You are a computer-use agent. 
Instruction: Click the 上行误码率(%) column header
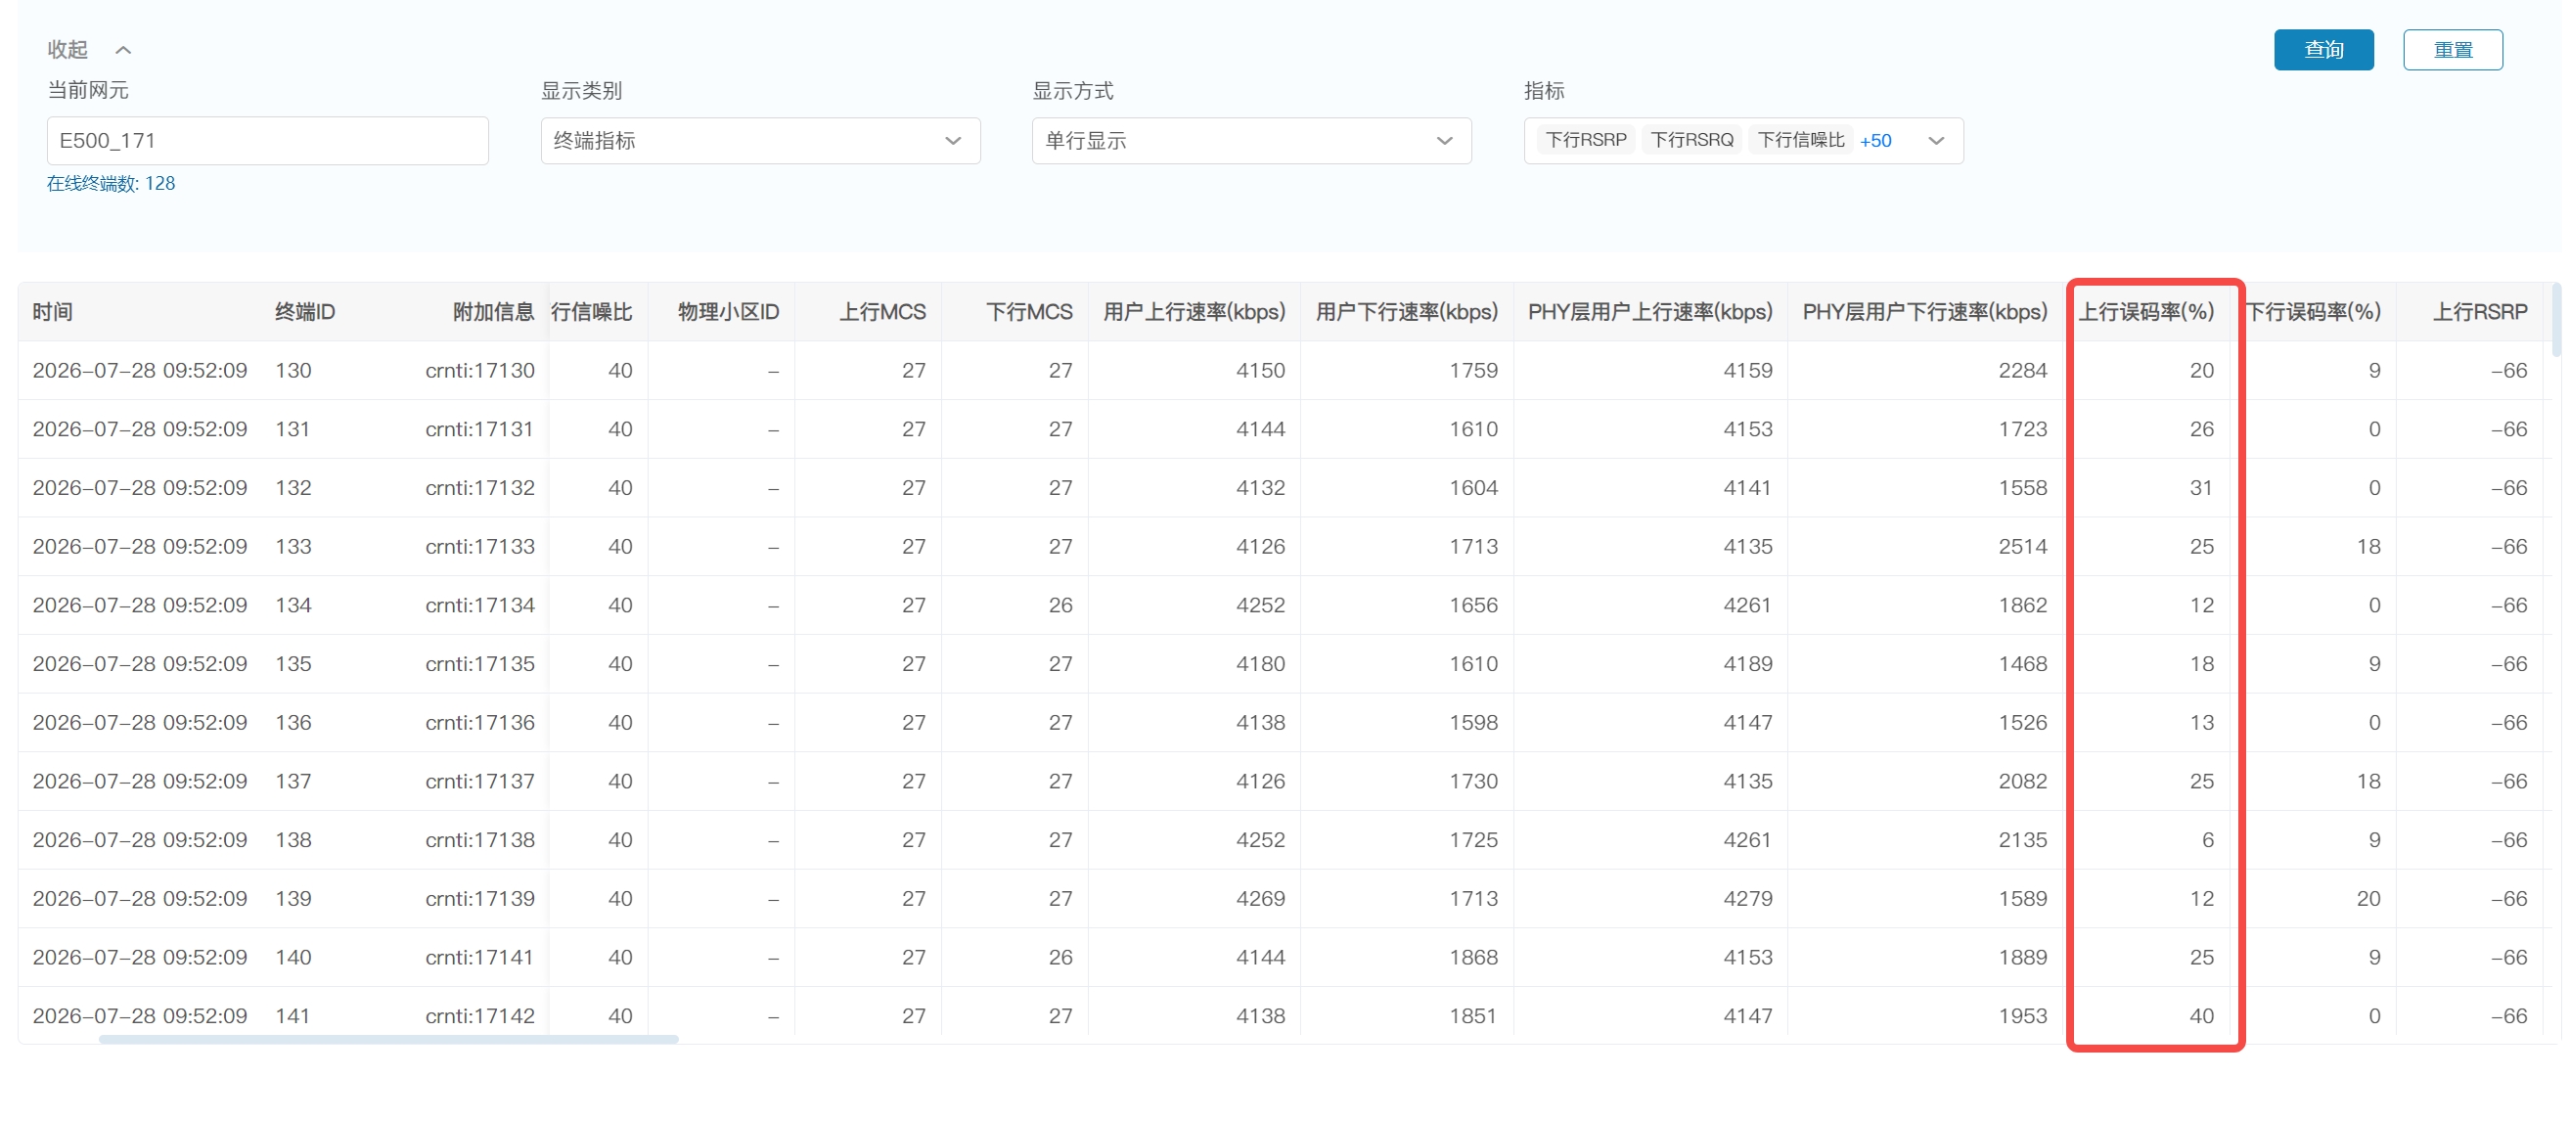coord(2146,312)
